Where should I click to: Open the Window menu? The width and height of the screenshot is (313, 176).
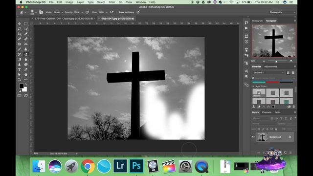tap(141, 2)
